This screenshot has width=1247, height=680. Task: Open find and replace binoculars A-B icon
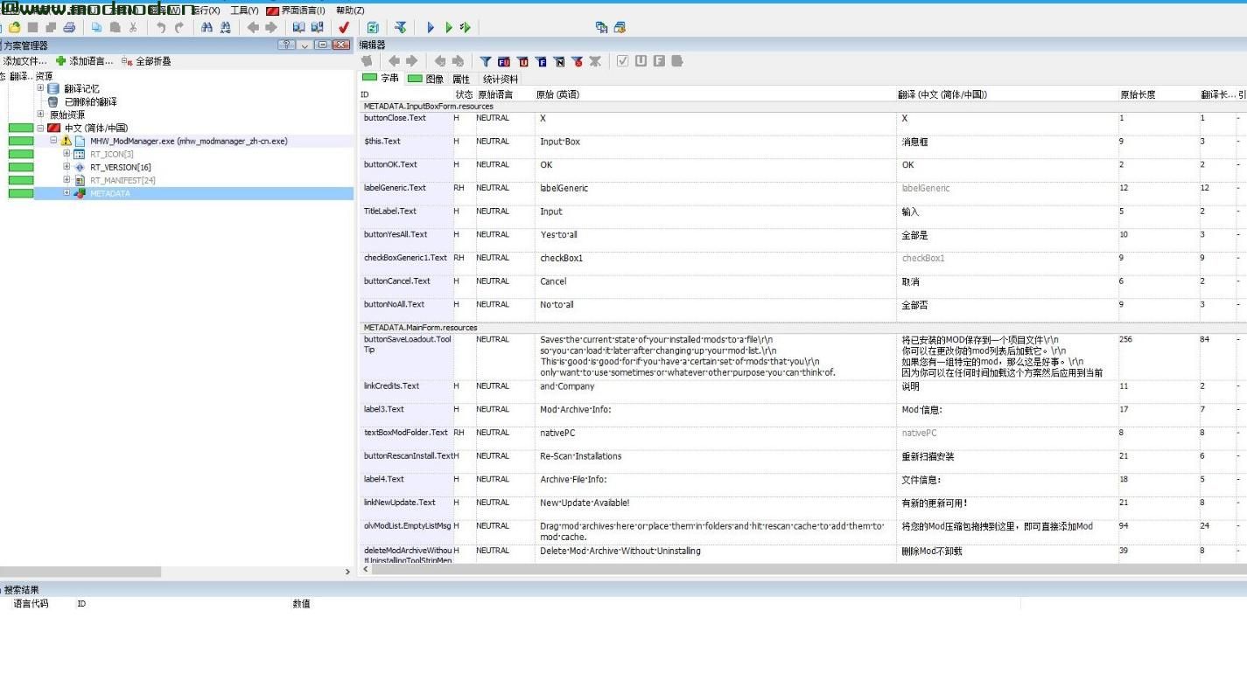tap(226, 27)
